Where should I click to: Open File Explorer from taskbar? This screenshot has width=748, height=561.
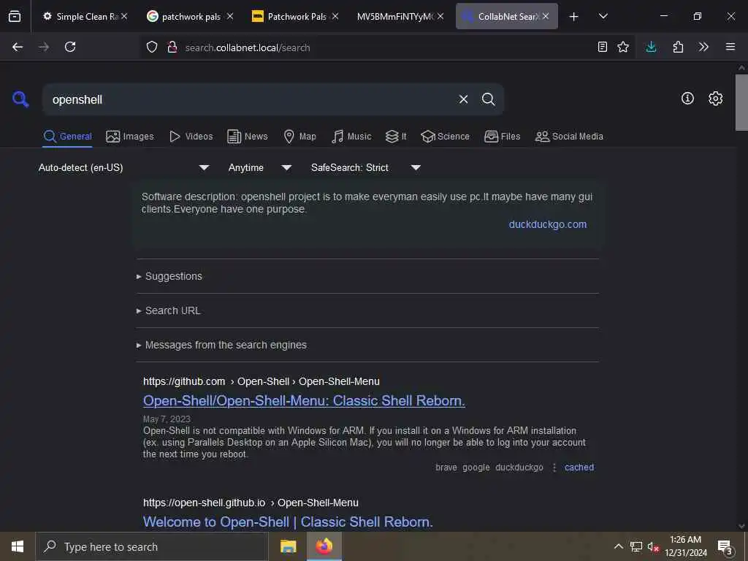point(288,546)
